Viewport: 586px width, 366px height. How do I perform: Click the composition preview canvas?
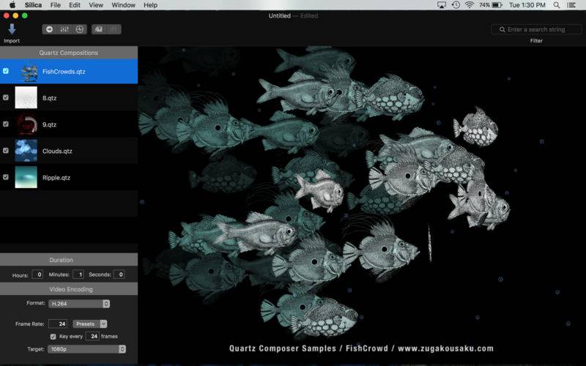coord(362,206)
